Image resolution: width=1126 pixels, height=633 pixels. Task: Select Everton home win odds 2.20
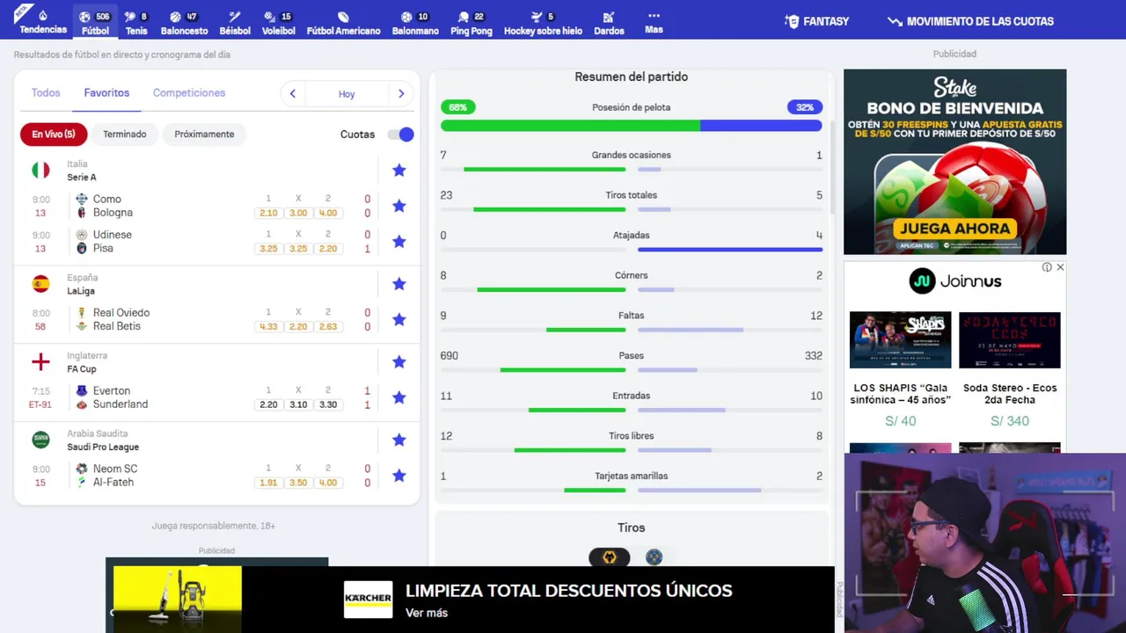pos(268,404)
